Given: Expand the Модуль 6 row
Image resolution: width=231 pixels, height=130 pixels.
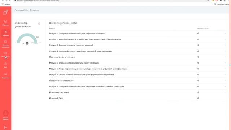Looking at the screenshot, I should coord(225,69).
